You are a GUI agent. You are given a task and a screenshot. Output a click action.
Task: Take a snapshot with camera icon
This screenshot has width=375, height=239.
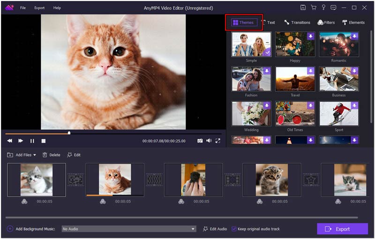pyautogui.click(x=200, y=141)
